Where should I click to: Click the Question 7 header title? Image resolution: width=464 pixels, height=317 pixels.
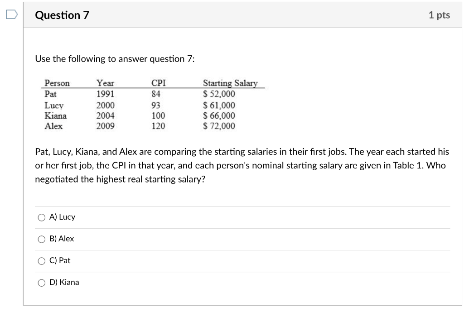pyautogui.click(x=63, y=14)
